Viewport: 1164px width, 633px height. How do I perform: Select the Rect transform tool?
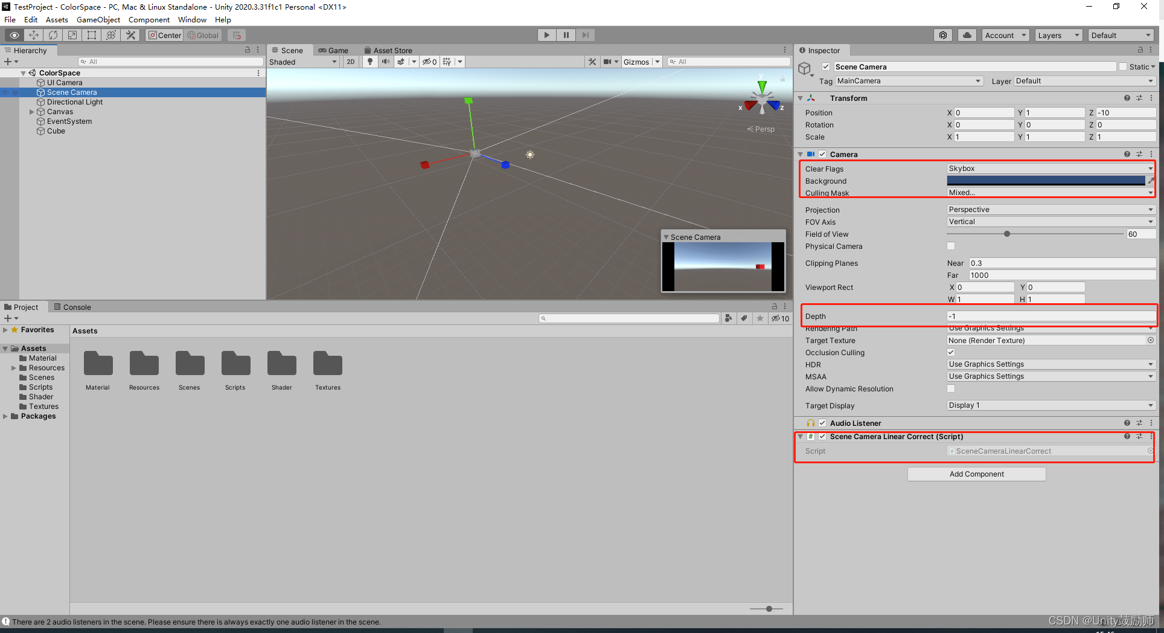pyautogui.click(x=92, y=35)
